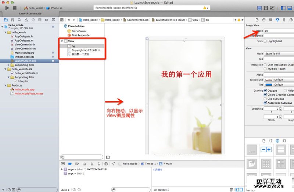Viewport: 294px width, 192px height.
Task: Click the Step Over debug icon
Action: pos(85,164)
